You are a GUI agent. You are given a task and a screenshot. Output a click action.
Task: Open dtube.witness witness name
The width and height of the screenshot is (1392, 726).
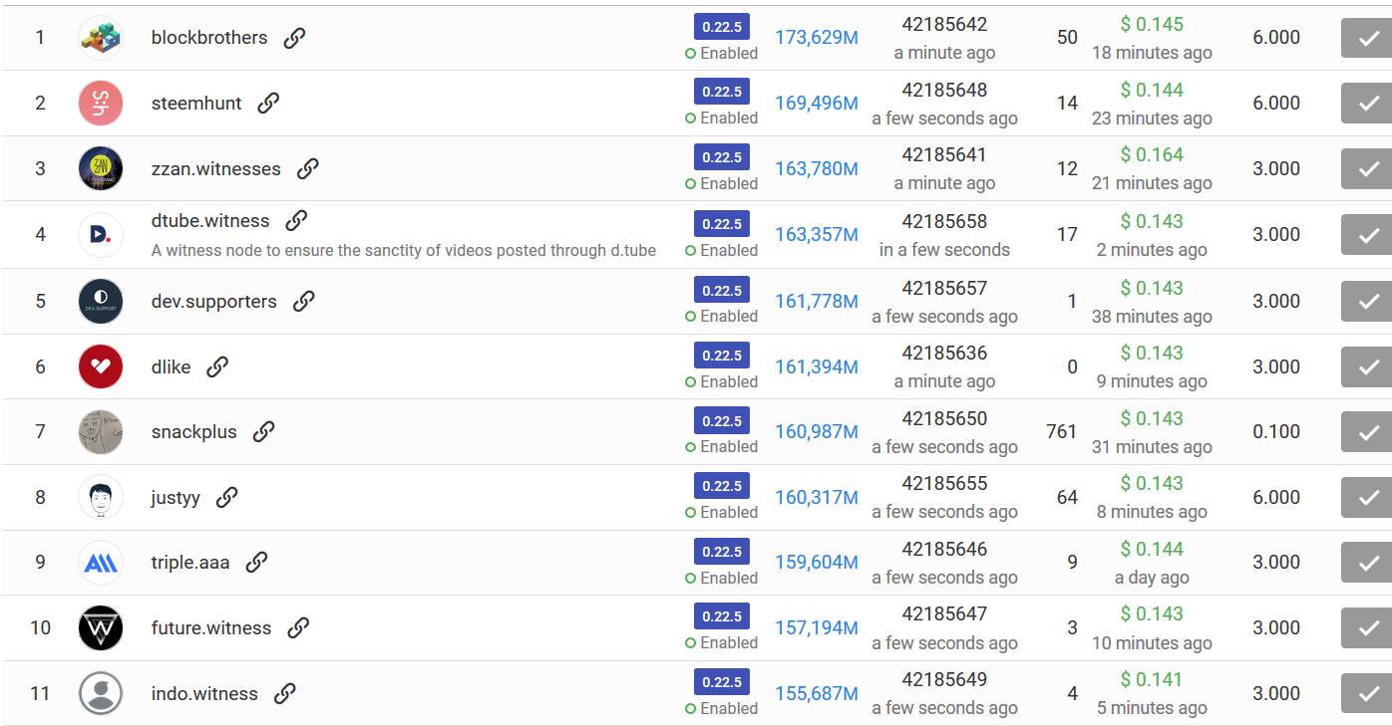(x=210, y=220)
